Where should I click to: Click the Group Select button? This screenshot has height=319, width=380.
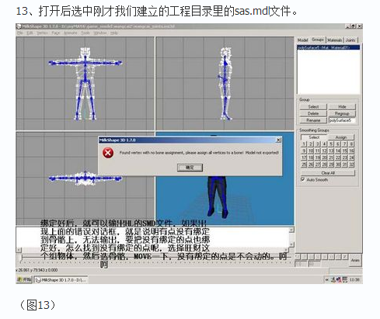[x=313, y=106]
